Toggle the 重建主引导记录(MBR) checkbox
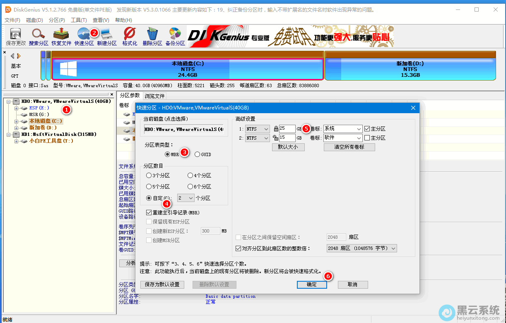Viewport: 506px width, 323px height. click(x=149, y=213)
